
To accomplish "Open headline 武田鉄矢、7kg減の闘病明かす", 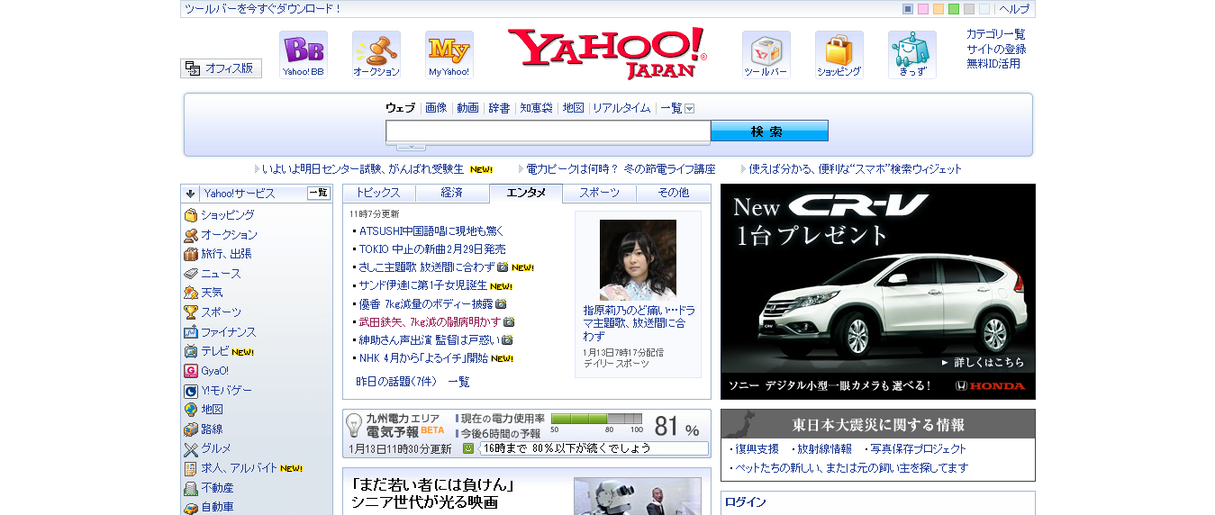I will point(430,321).
